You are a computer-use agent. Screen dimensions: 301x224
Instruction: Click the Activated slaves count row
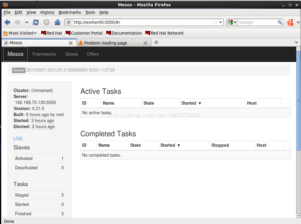[x=39, y=158]
